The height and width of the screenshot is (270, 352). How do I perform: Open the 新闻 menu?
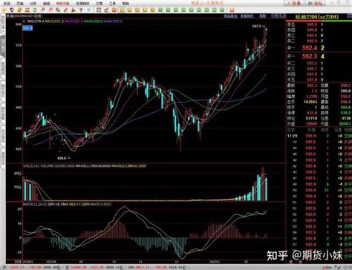46,4
